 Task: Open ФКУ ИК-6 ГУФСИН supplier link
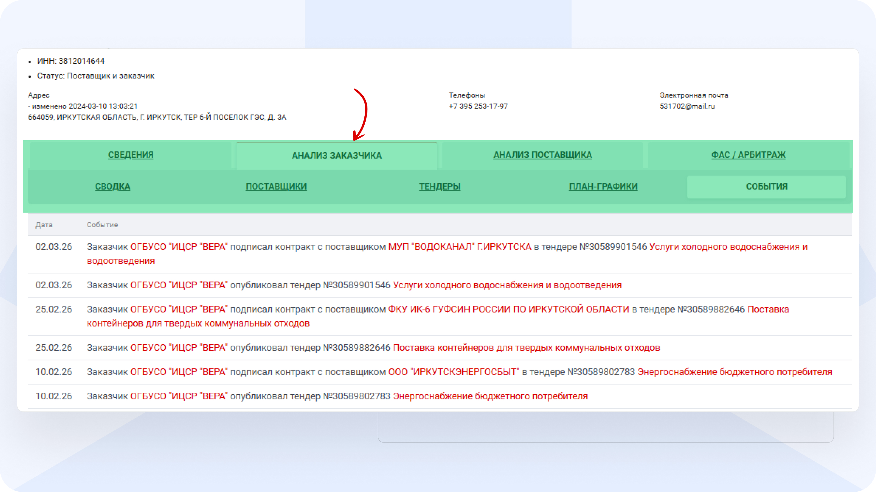pyautogui.click(x=508, y=309)
